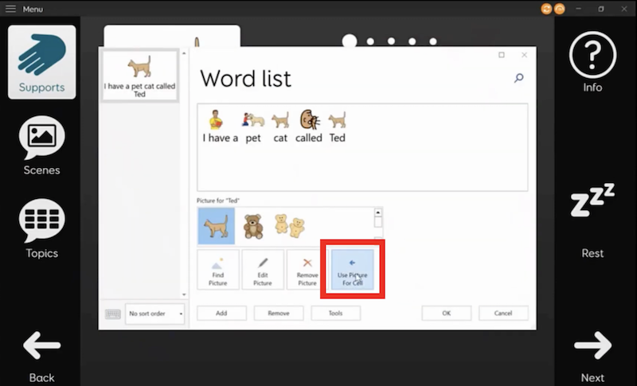Click the Edit Picture pencil button
Screen dimensions: 637x386
(262, 270)
